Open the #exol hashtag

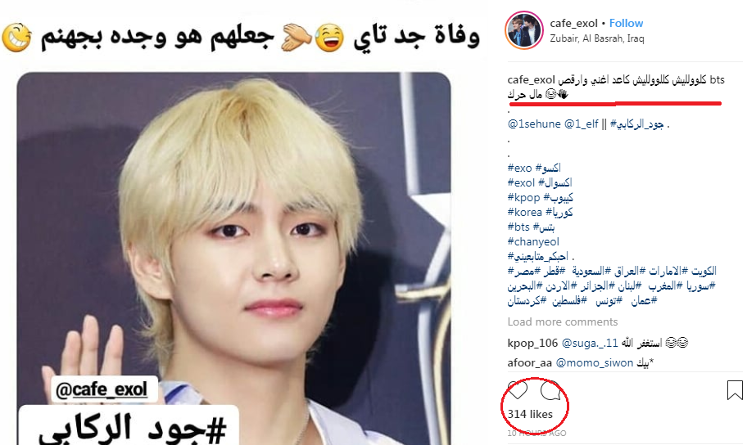click(521, 182)
